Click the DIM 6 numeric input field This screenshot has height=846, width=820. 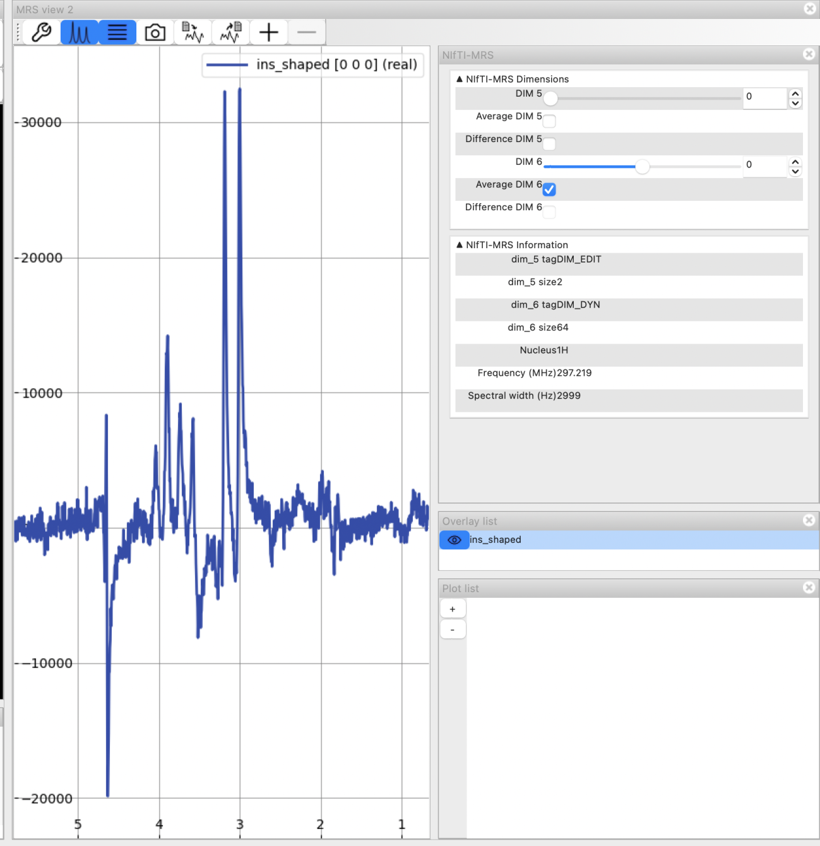[764, 165]
